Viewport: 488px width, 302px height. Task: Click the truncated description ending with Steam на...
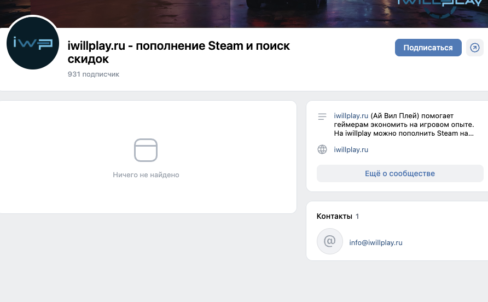pos(404,125)
